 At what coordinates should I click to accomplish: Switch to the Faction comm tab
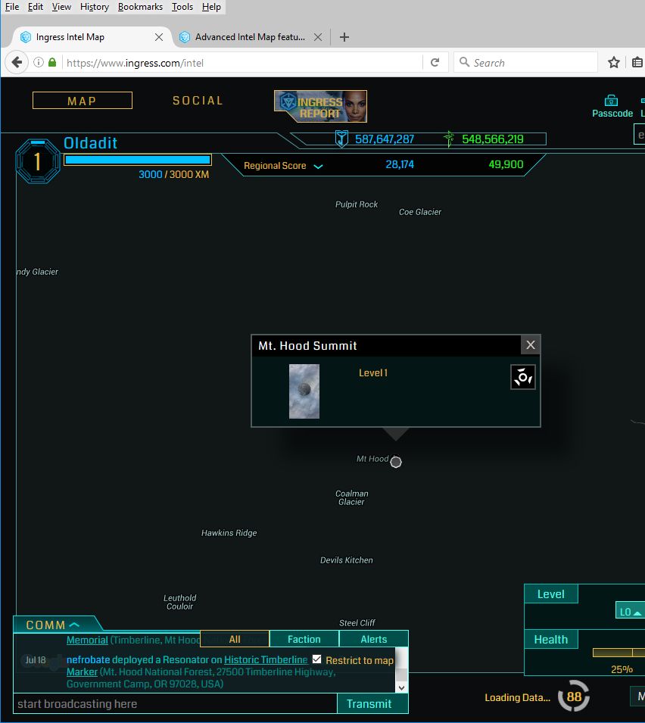(x=304, y=639)
